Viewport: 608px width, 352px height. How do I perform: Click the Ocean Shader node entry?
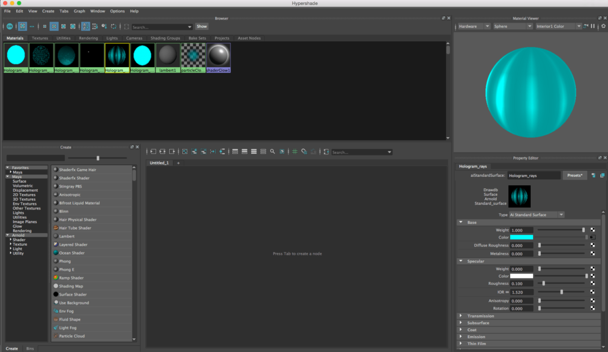(x=71, y=253)
